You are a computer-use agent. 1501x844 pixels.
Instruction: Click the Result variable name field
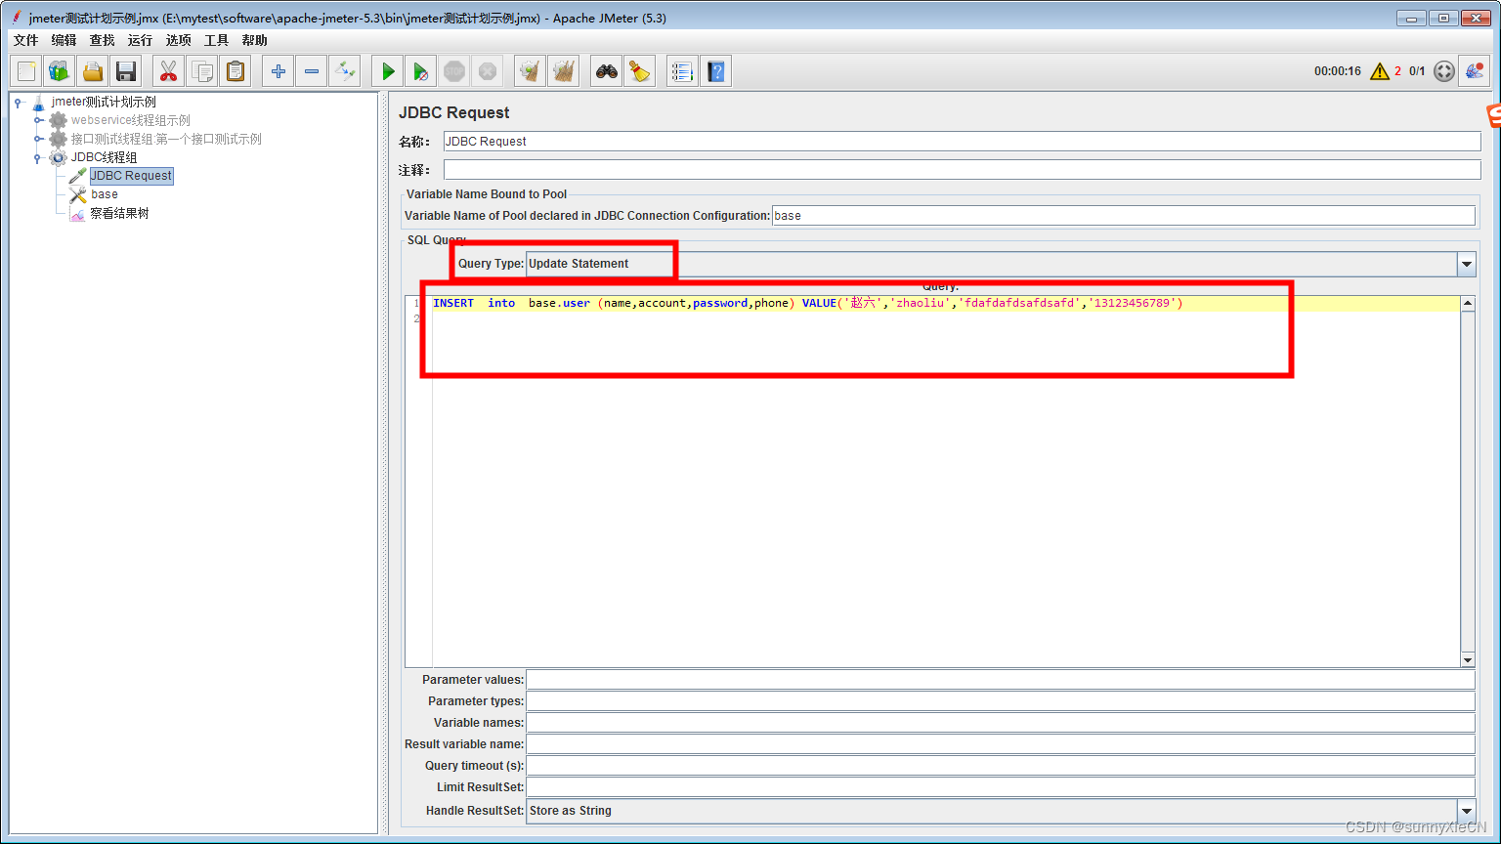click(1001, 744)
